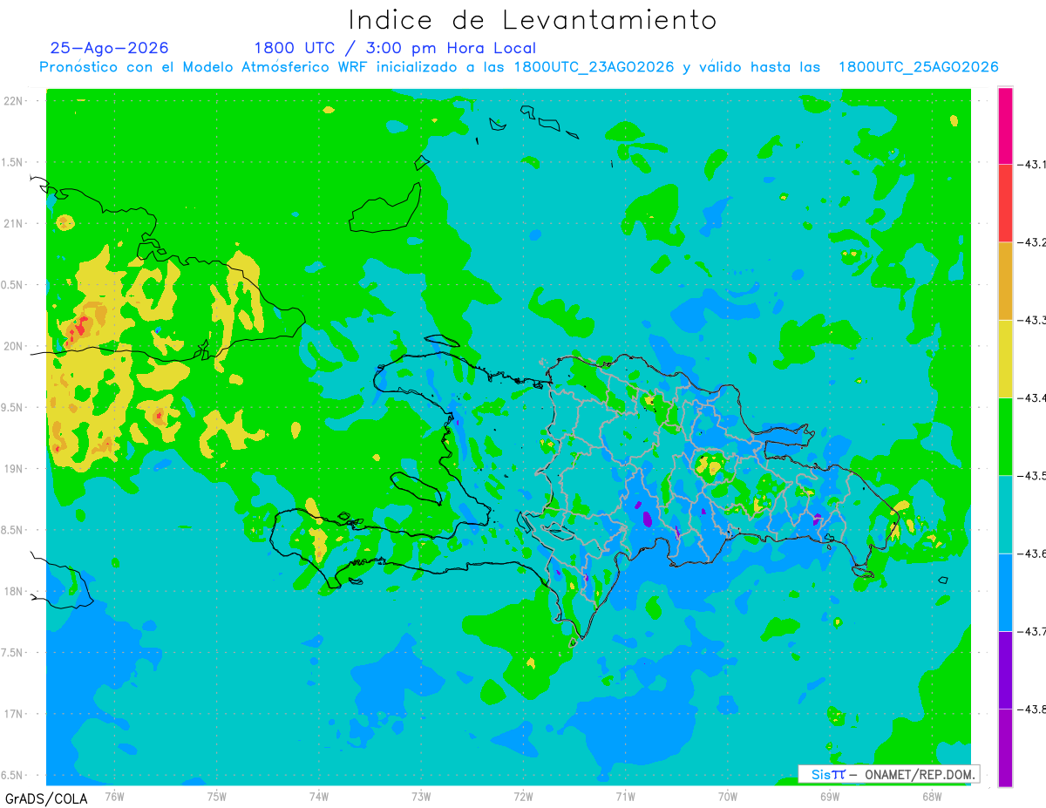Click the cyan swatch in the color legend
The height and width of the screenshot is (808, 1046).
pos(1005,514)
